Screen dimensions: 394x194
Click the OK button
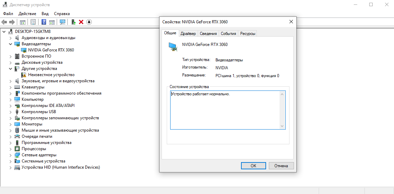tap(253, 166)
